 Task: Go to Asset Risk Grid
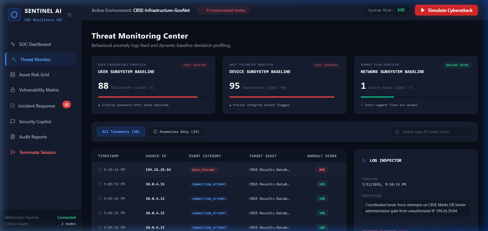click(41, 75)
